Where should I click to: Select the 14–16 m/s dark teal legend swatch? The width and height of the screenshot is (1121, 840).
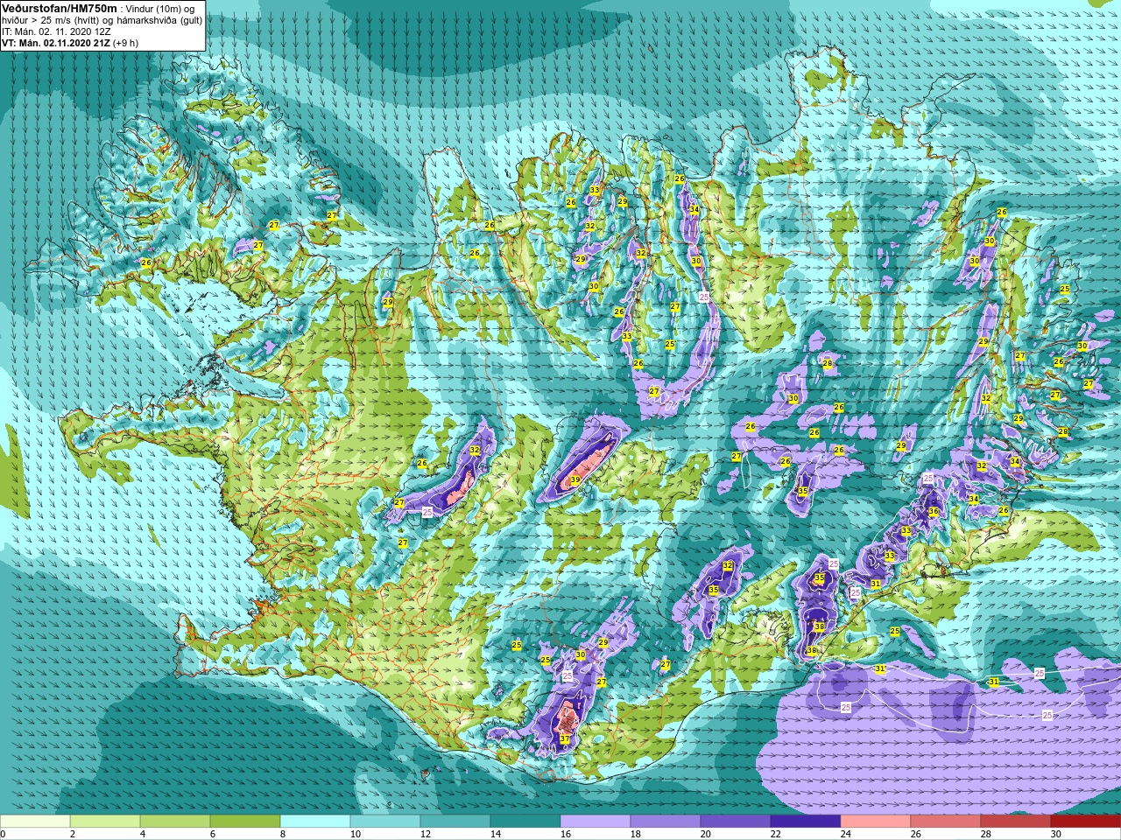525,822
